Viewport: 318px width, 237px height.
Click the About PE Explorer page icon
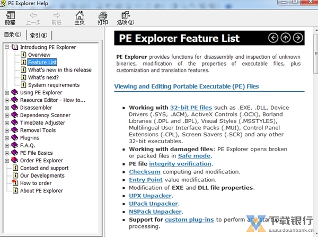15,190
